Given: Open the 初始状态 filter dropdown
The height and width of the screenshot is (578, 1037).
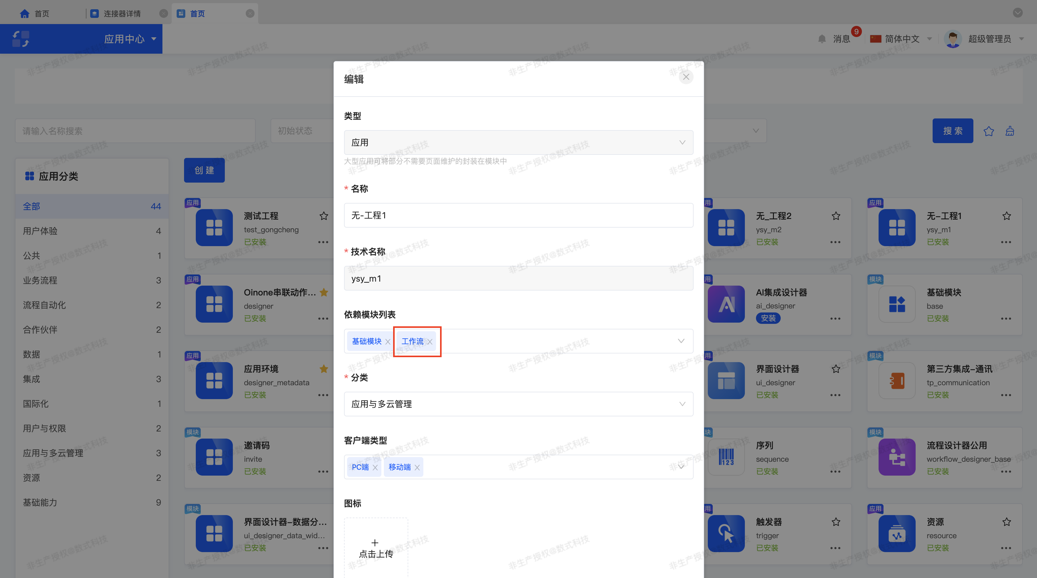Looking at the screenshot, I should pos(302,131).
